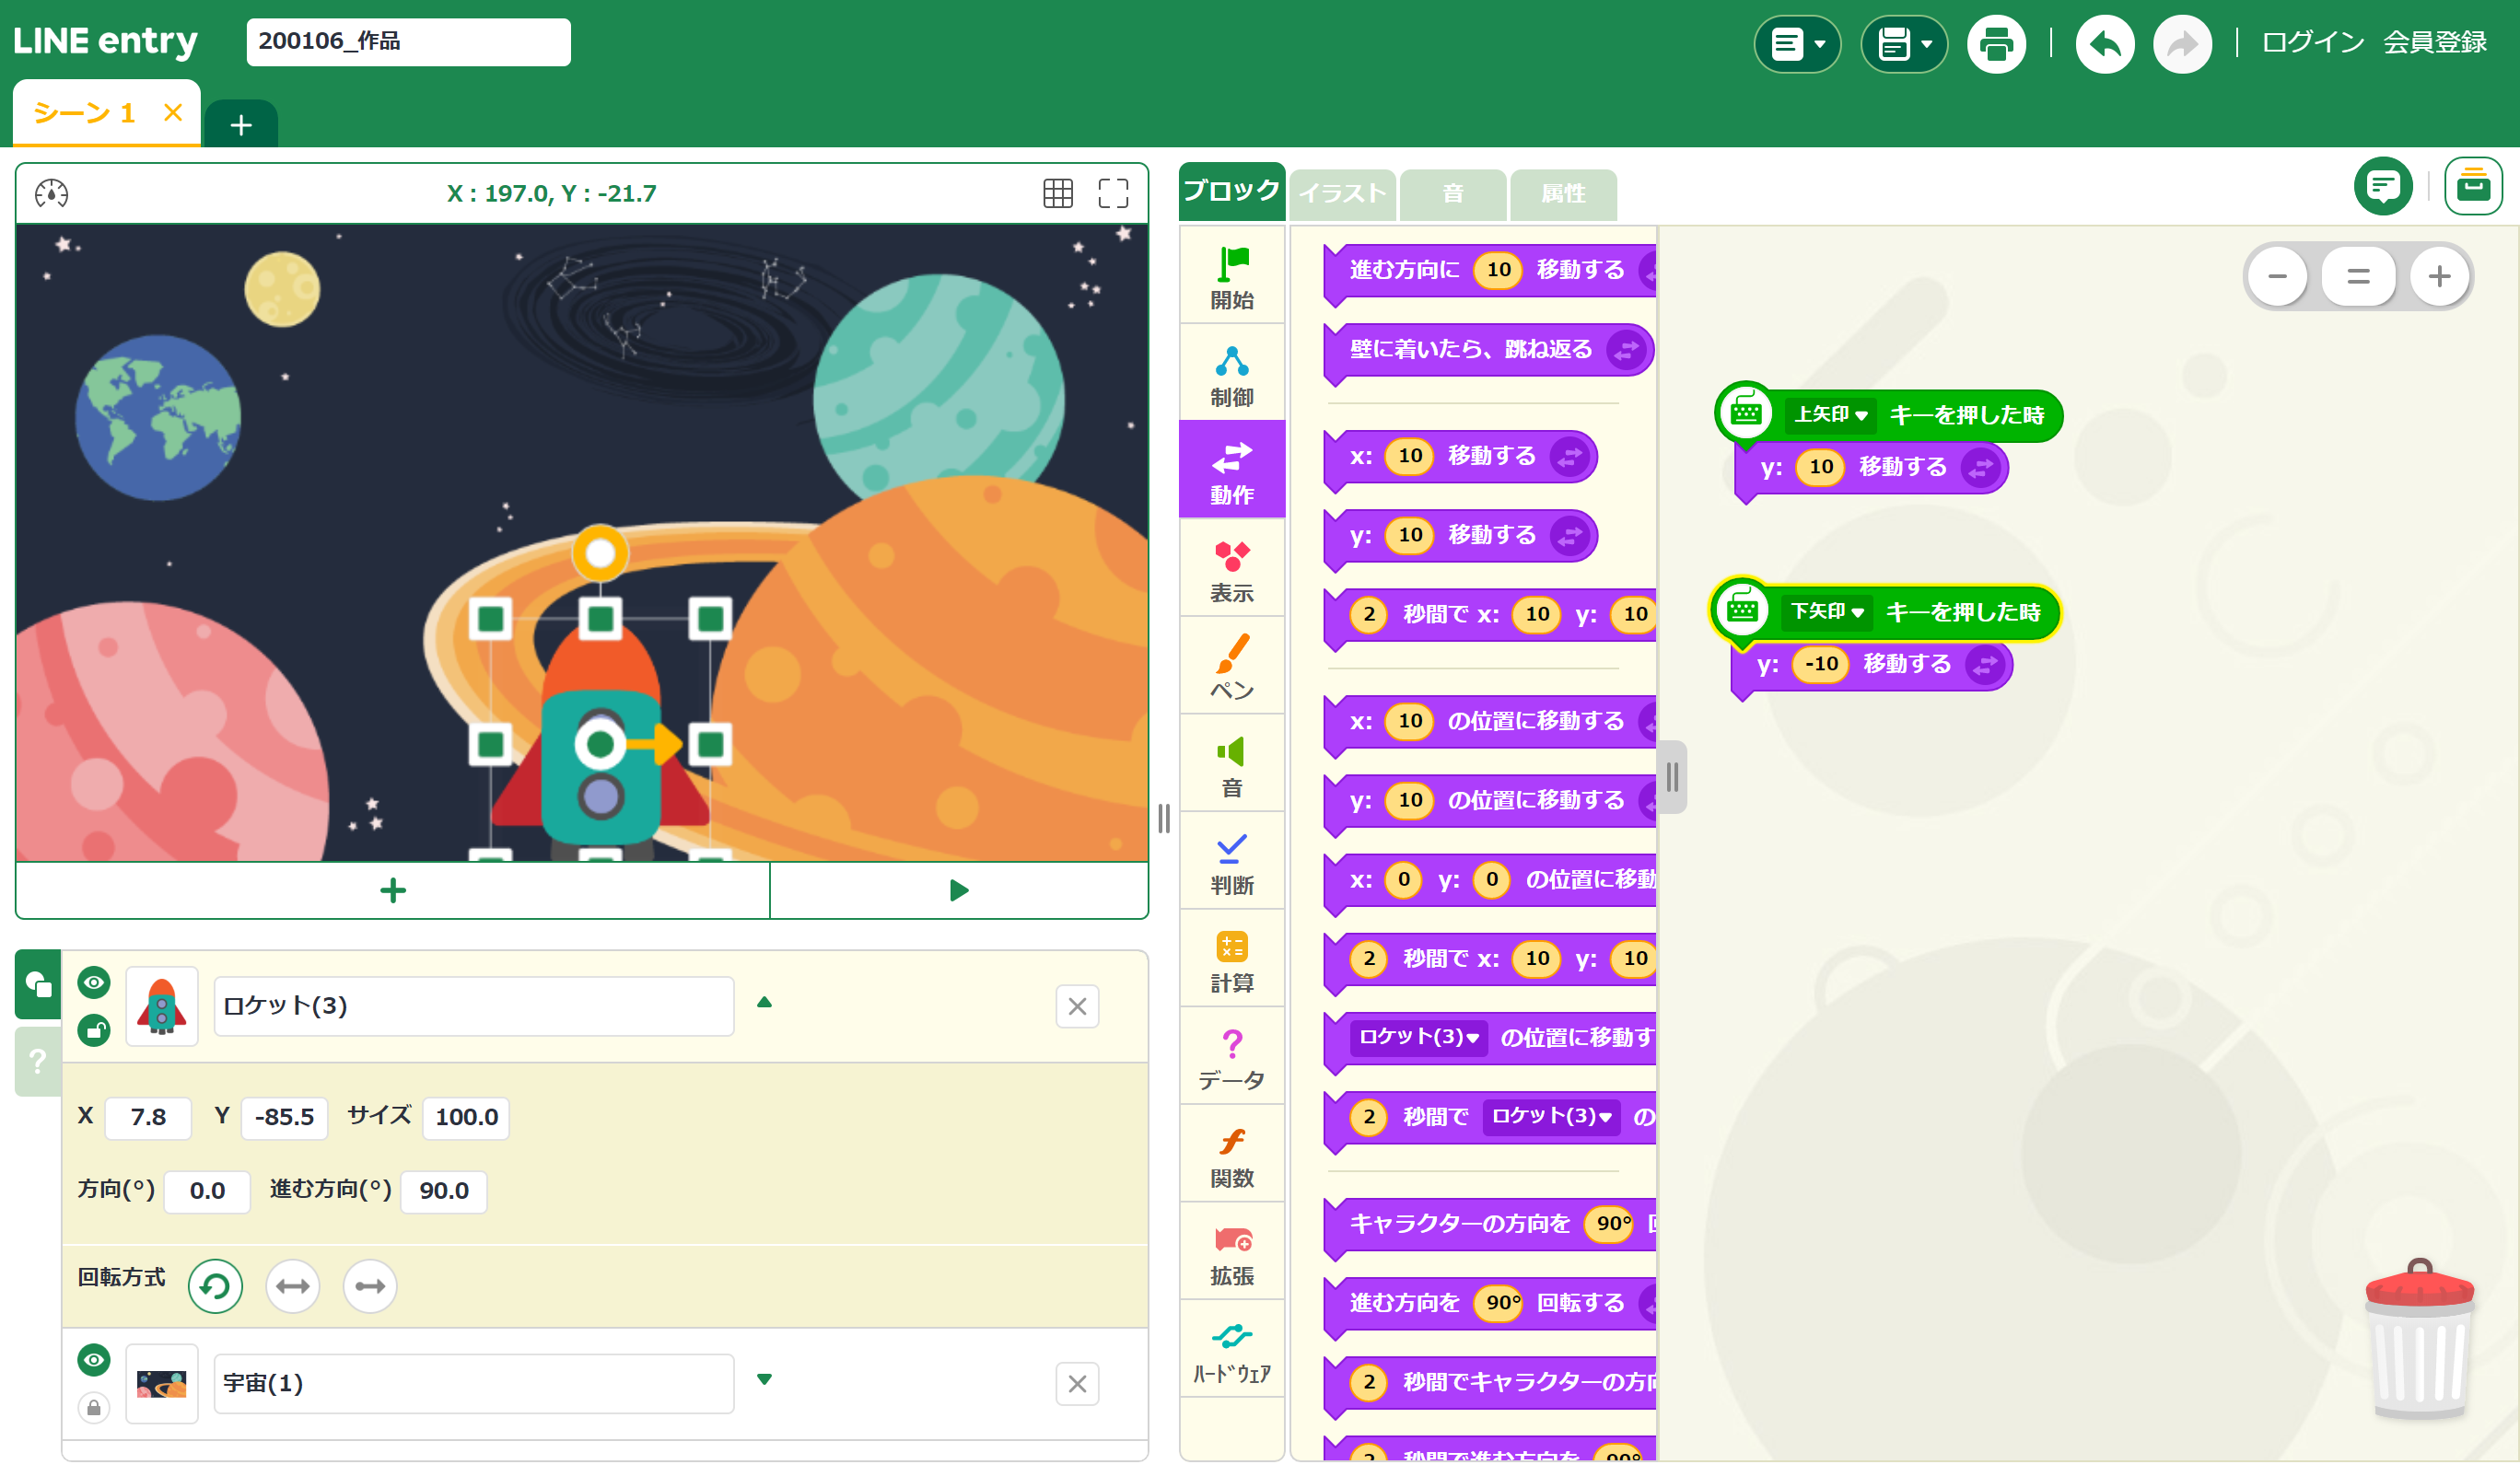2520x1476 pixels.
Task: Expand the 宇宙(1) object properties
Action: click(764, 1379)
